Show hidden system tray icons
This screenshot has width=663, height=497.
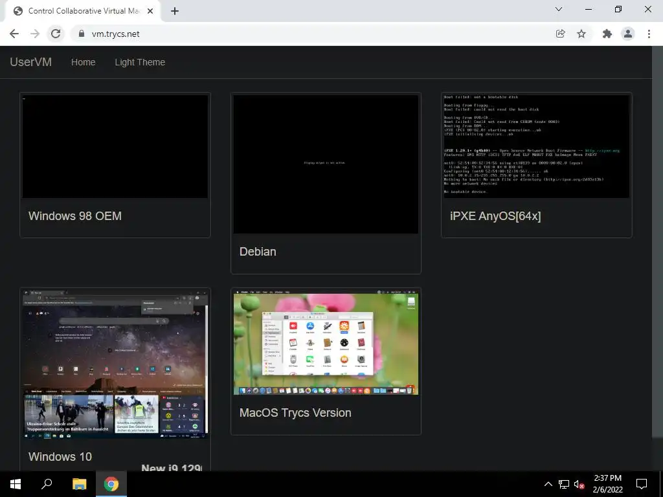point(548,484)
